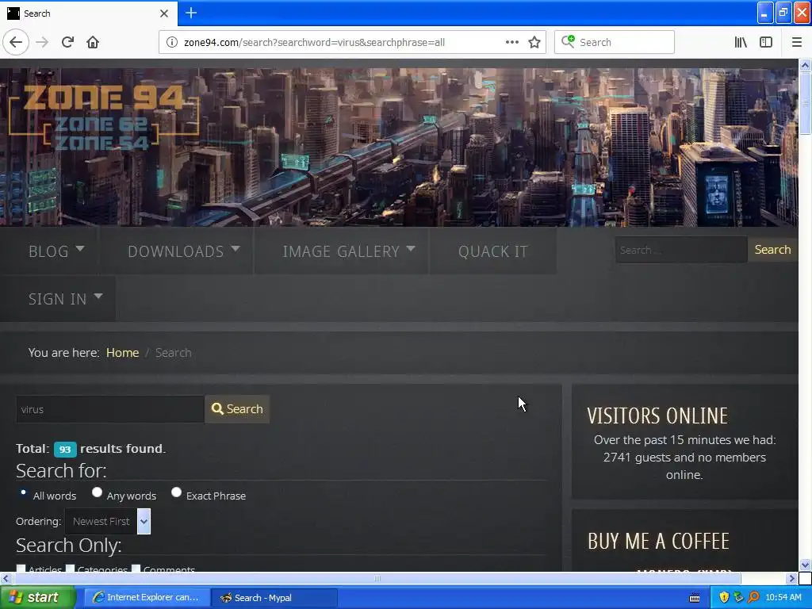
Task: Click the magnifier tray icon
Action: coord(753,597)
